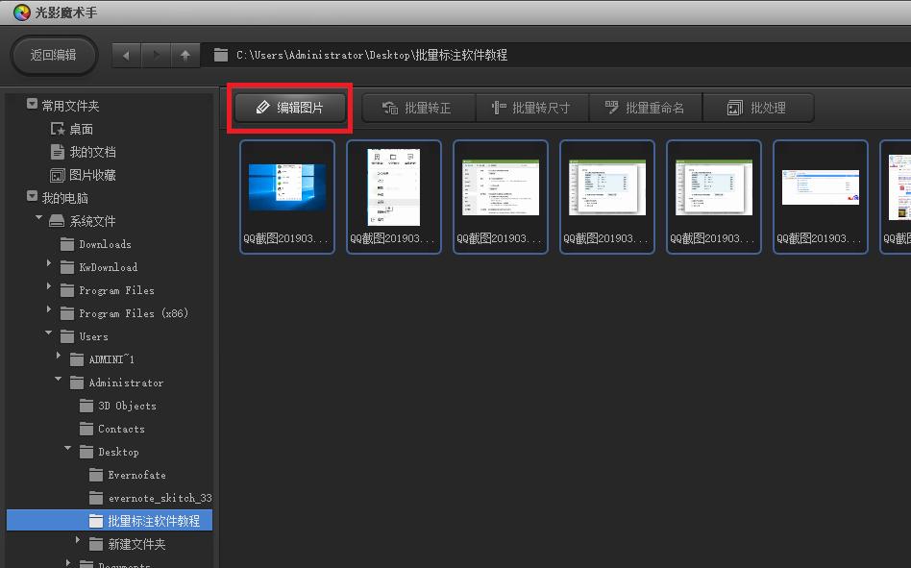Viewport: 911px width, 568px height.
Task: Select the Evernofate folder
Action: click(128, 475)
